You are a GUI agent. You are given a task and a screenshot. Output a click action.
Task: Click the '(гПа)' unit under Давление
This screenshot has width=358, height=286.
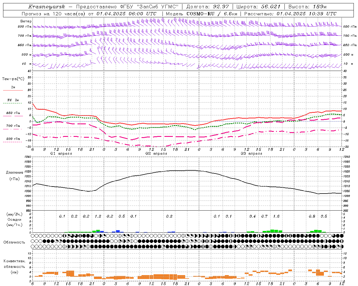(x=15, y=179)
